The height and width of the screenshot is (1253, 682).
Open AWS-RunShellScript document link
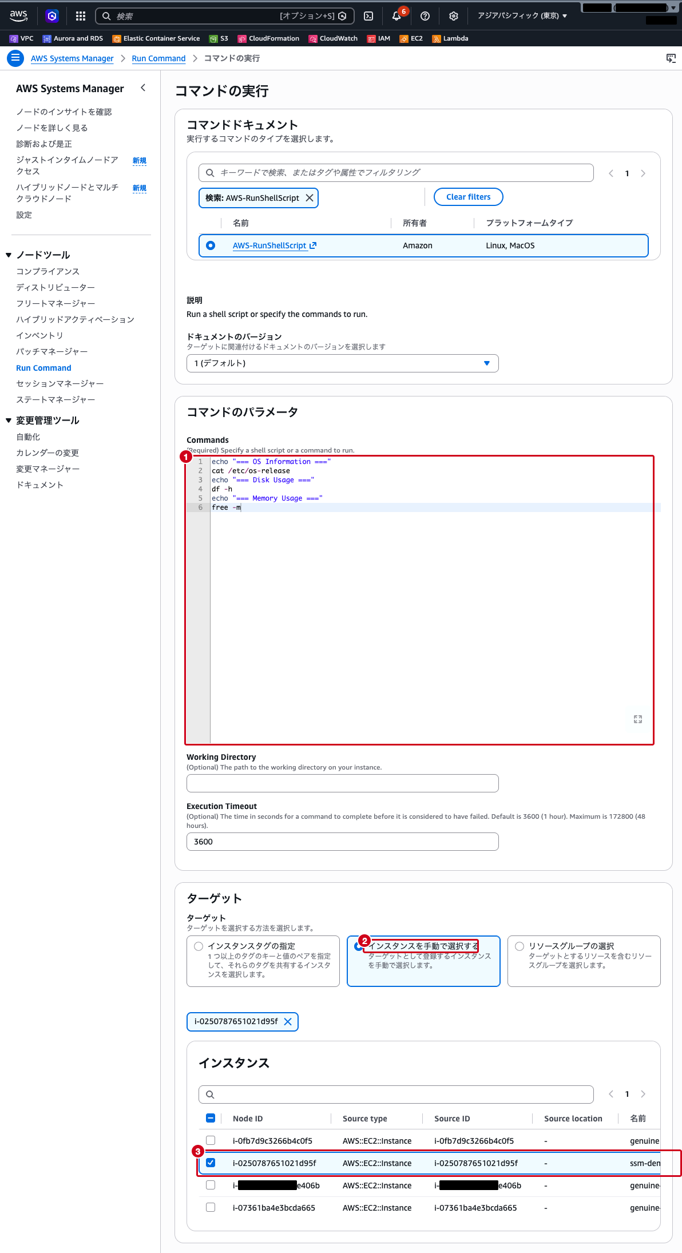point(275,245)
